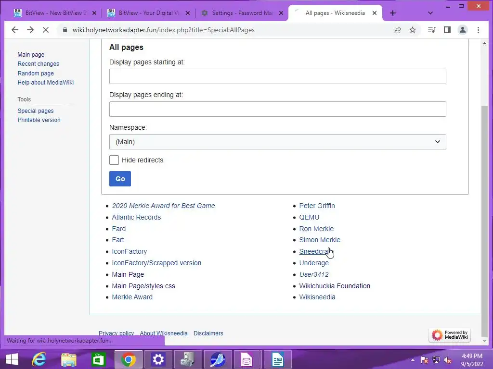
Task: Open Atlantic Records page
Action: point(136,217)
